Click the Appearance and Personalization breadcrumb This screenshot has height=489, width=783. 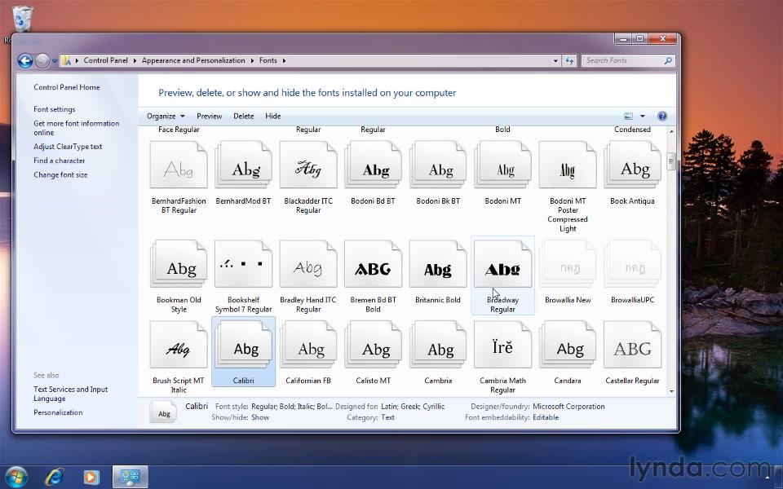(x=193, y=60)
